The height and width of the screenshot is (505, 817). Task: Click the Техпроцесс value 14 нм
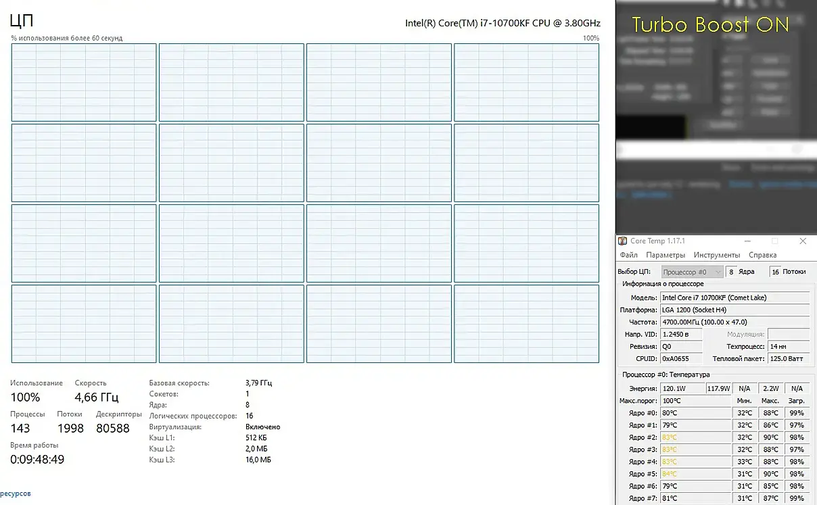pos(789,346)
